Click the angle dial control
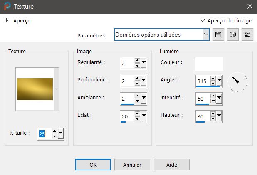The image size is (257, 175). click(x=238, y=81)
